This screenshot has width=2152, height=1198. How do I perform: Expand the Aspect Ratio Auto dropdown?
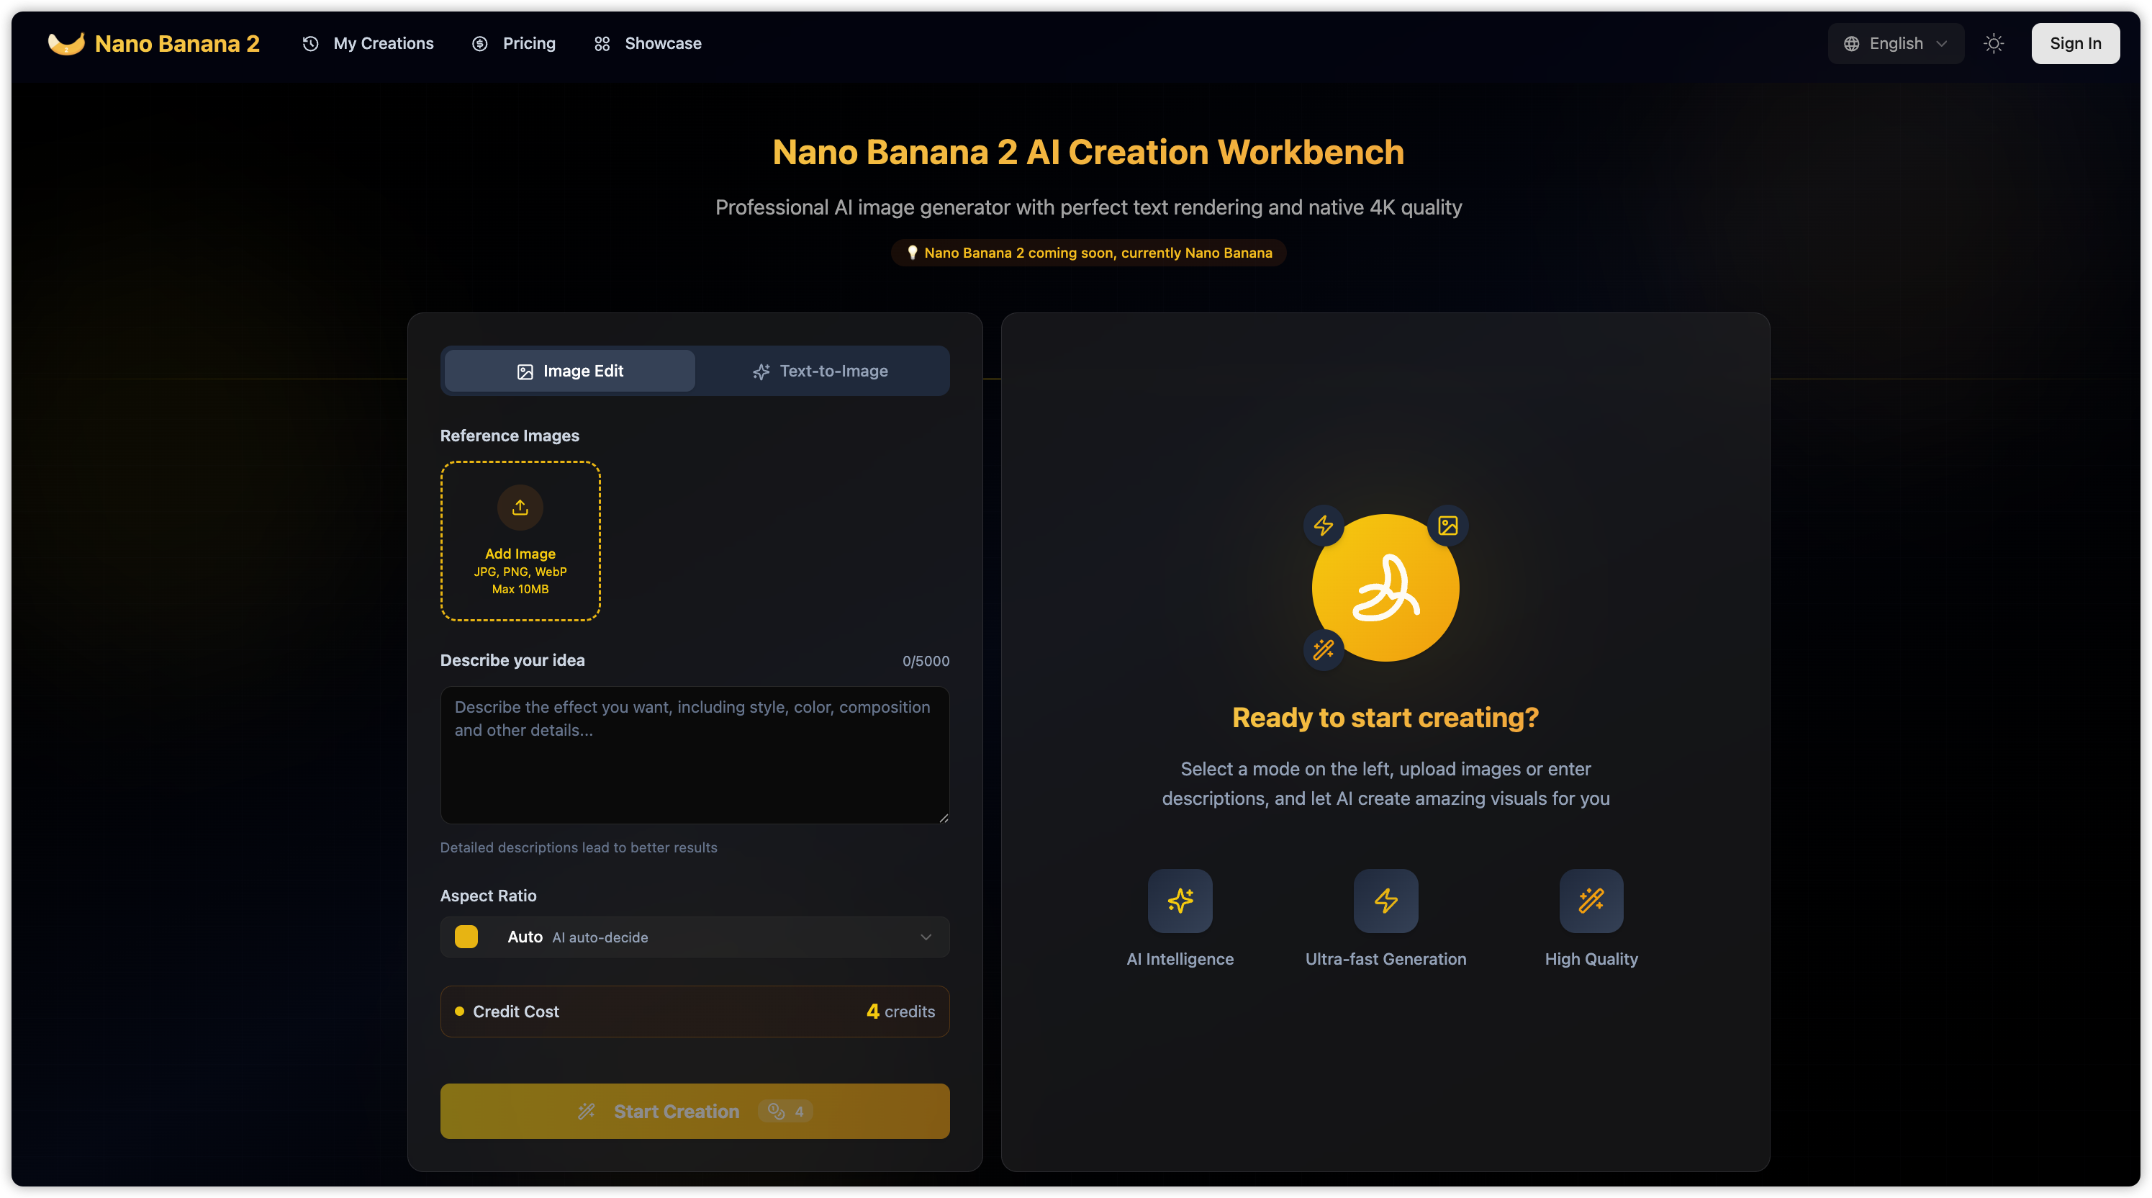pos(693,937)
